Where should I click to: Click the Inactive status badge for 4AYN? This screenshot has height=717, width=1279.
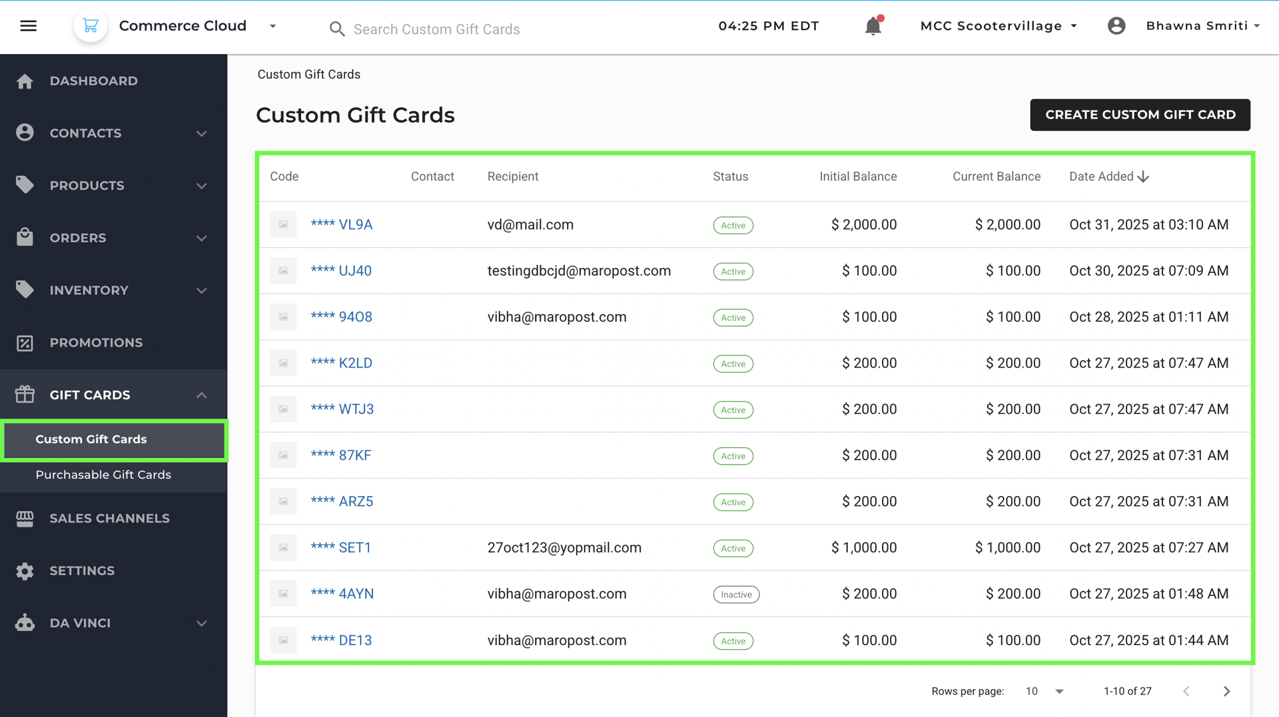[x=736, y=595]
